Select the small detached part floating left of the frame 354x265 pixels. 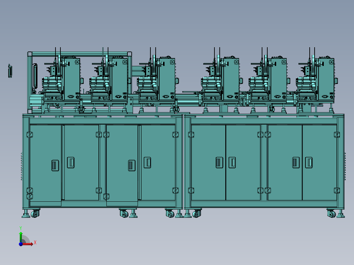click(x=10, y=71)
